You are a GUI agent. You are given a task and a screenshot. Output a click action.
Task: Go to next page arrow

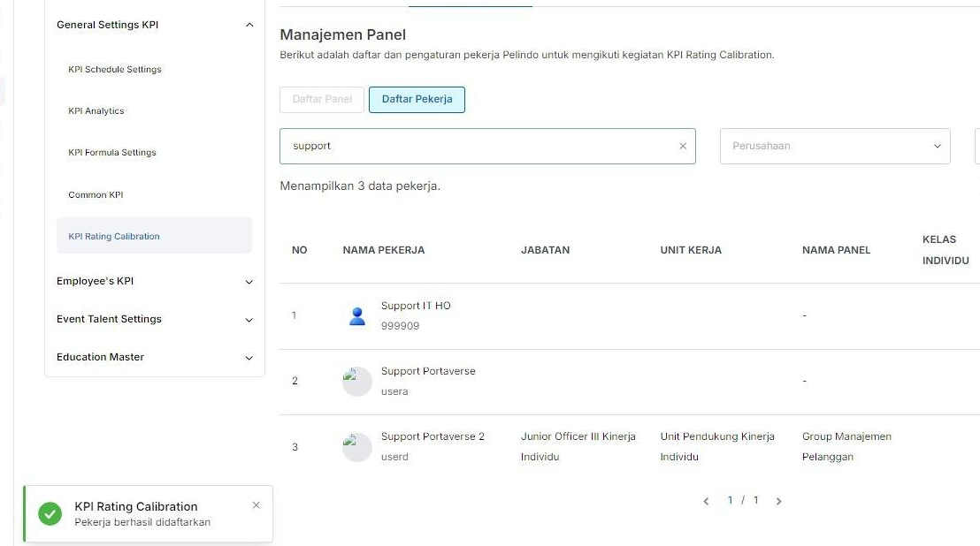coord(778,501)
